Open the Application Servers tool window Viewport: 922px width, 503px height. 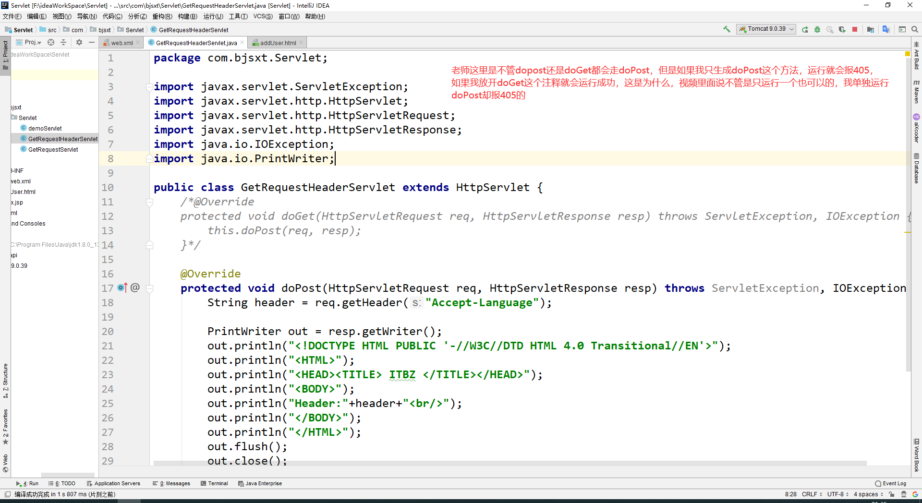coord(113,483)
